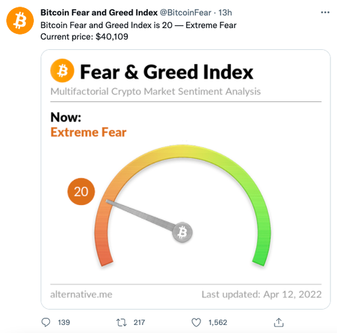Click the 1,562 likes count
This screenshot has width=337, height=333.
coord(218,322)
